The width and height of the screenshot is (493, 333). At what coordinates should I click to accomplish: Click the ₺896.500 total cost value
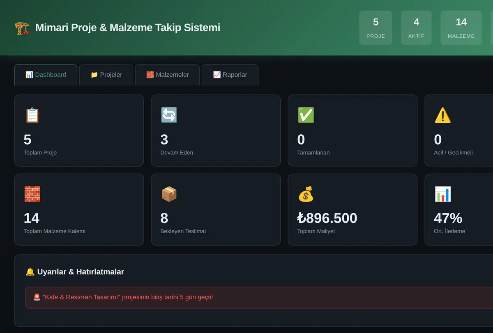click(x=327, y=218)
